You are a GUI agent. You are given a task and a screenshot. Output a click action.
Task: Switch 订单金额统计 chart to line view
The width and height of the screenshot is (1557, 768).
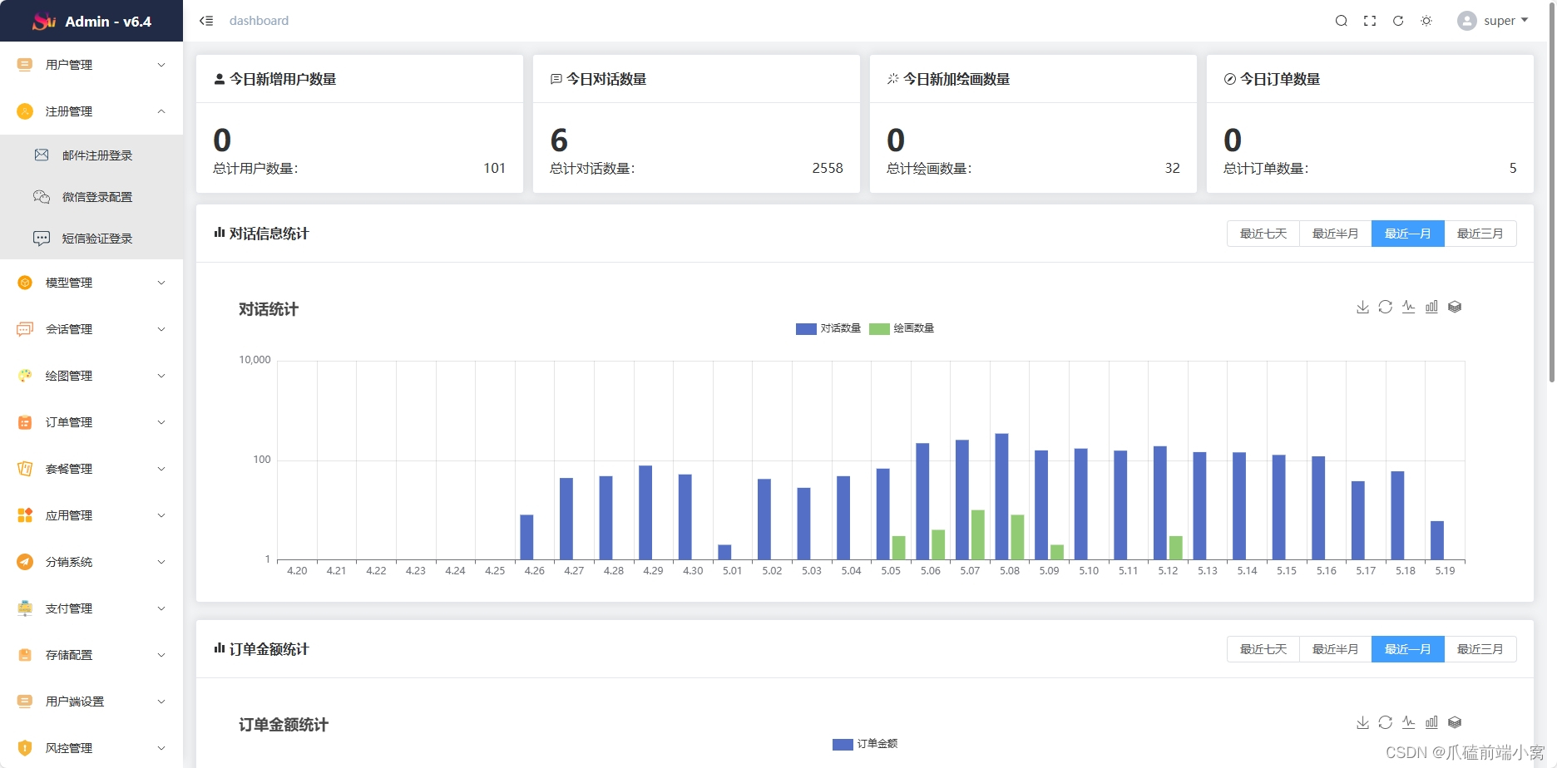click(x=1408, y=722)
